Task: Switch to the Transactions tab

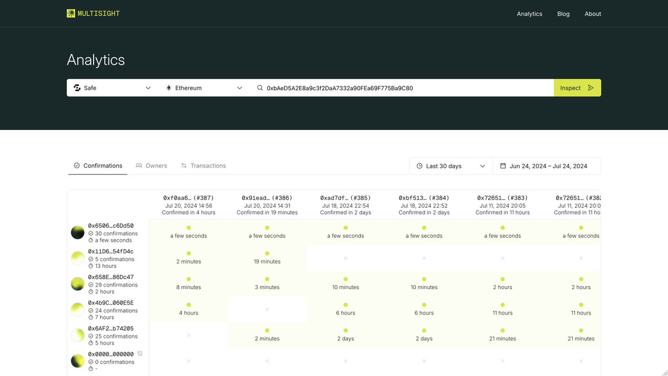Action: pyautogui.click(x=203, y=165)
